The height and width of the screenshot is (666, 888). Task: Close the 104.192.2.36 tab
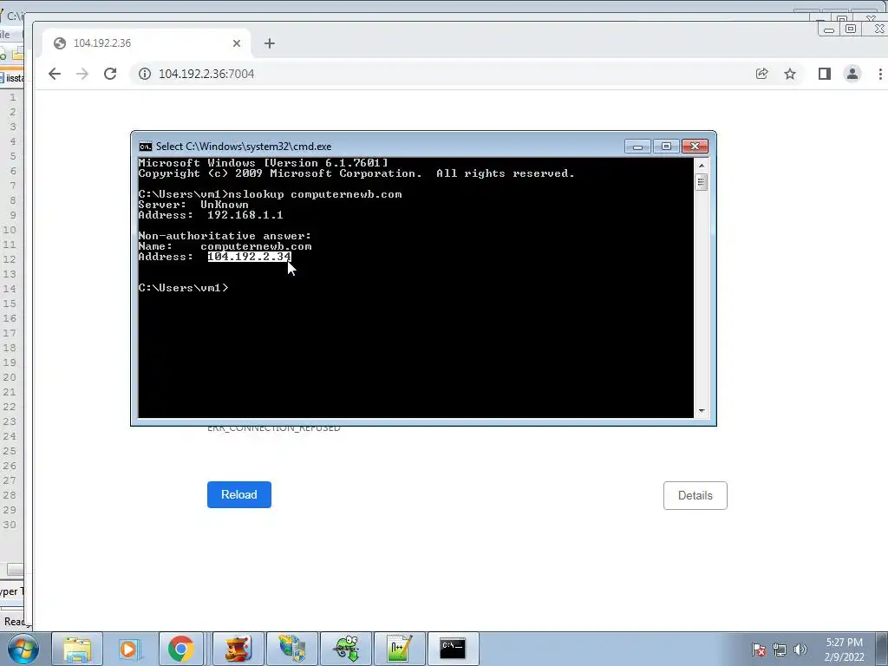click(237, 43)
